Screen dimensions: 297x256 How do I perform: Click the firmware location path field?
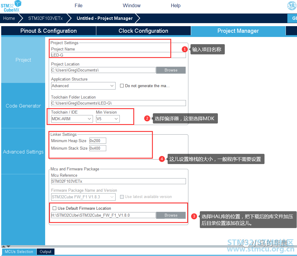click(104, 215)
